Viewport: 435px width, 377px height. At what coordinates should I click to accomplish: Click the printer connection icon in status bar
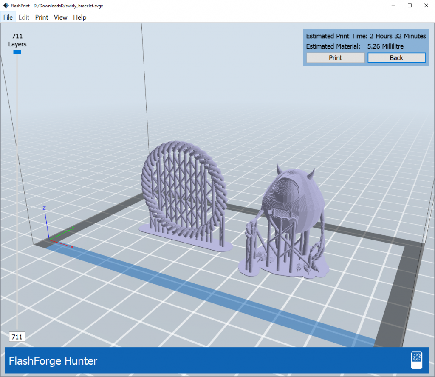pos(417,360)
